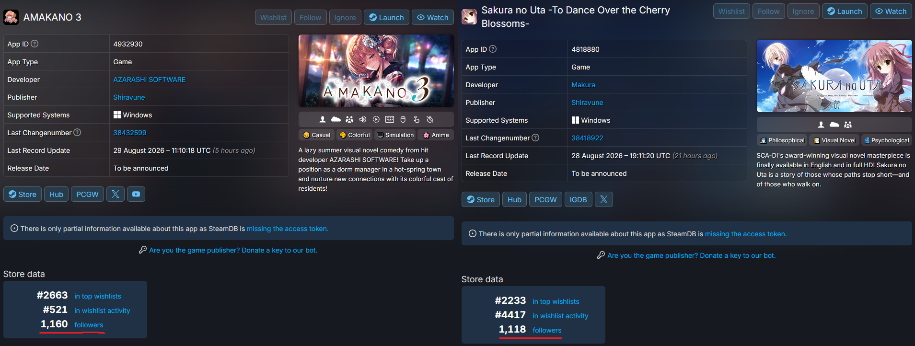Image resolution: width=915 pixels, height=346 pixels.
Task: Launch AMAKANO 3 via Steam
Action: 386,17
